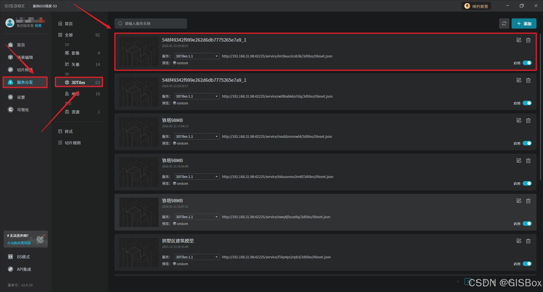
Task: Preview wt8babk6a7dq service in cesium
Action: pos(180,103)
